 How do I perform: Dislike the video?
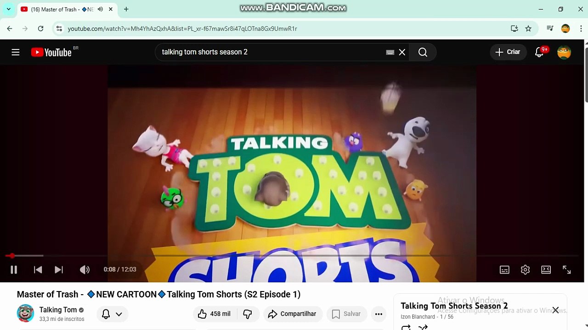[x=248, y=314]
